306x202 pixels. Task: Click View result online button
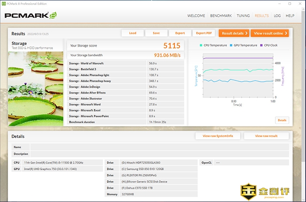[270, 33]
